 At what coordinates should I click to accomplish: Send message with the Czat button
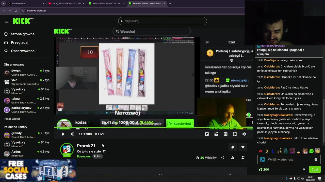pyautogui.click(x=315, y=169)
